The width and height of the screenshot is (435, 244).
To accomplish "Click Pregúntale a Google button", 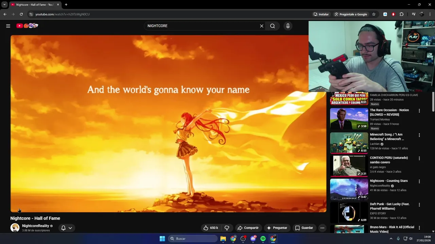I will (x=351, y=14).
